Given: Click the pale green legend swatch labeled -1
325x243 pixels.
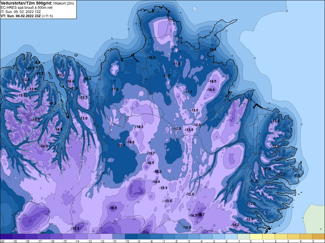Looking at the screenshot, I should (x=244, y=237).
